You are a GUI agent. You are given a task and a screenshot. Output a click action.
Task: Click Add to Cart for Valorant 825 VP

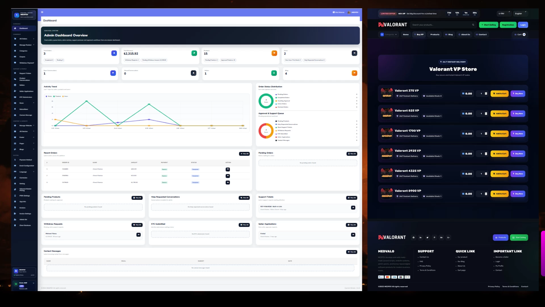500,114
